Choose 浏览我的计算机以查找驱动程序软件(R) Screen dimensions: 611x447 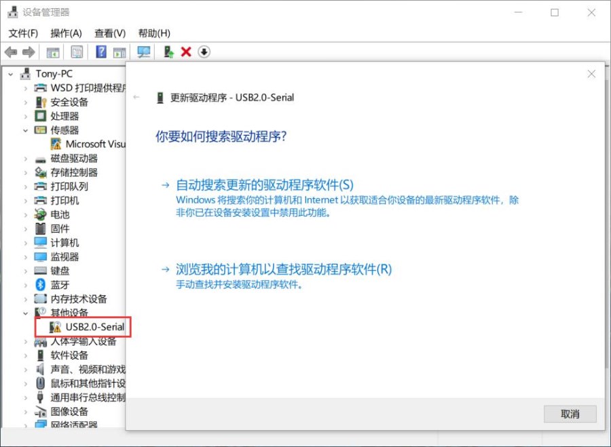coord(284,269)
